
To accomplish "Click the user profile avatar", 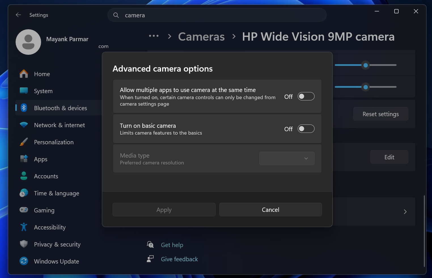I will [28, 42].
